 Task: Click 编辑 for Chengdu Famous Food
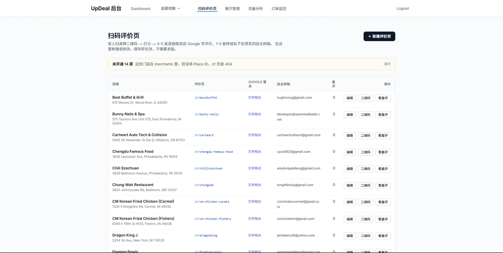tap(350, 152)
